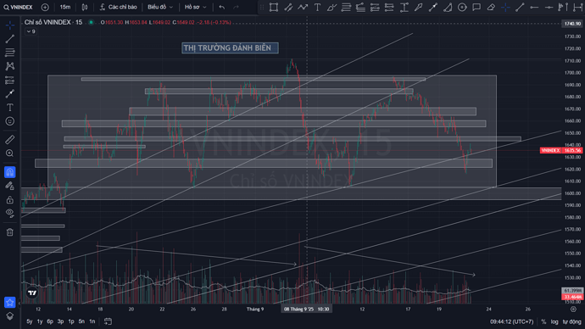The height and width of the screenshot is (329, 585).
Task: Select the parallel channel tool in favorites toolbar
Action: (288, 7)
